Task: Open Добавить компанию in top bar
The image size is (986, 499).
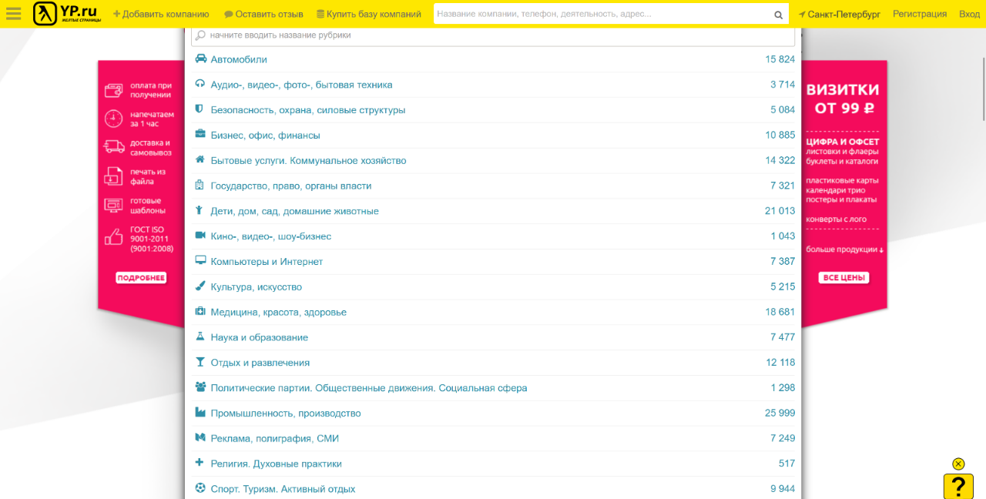Action: pos(161,14)
